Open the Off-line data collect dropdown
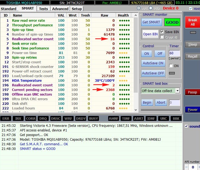 tap(177, 91)
